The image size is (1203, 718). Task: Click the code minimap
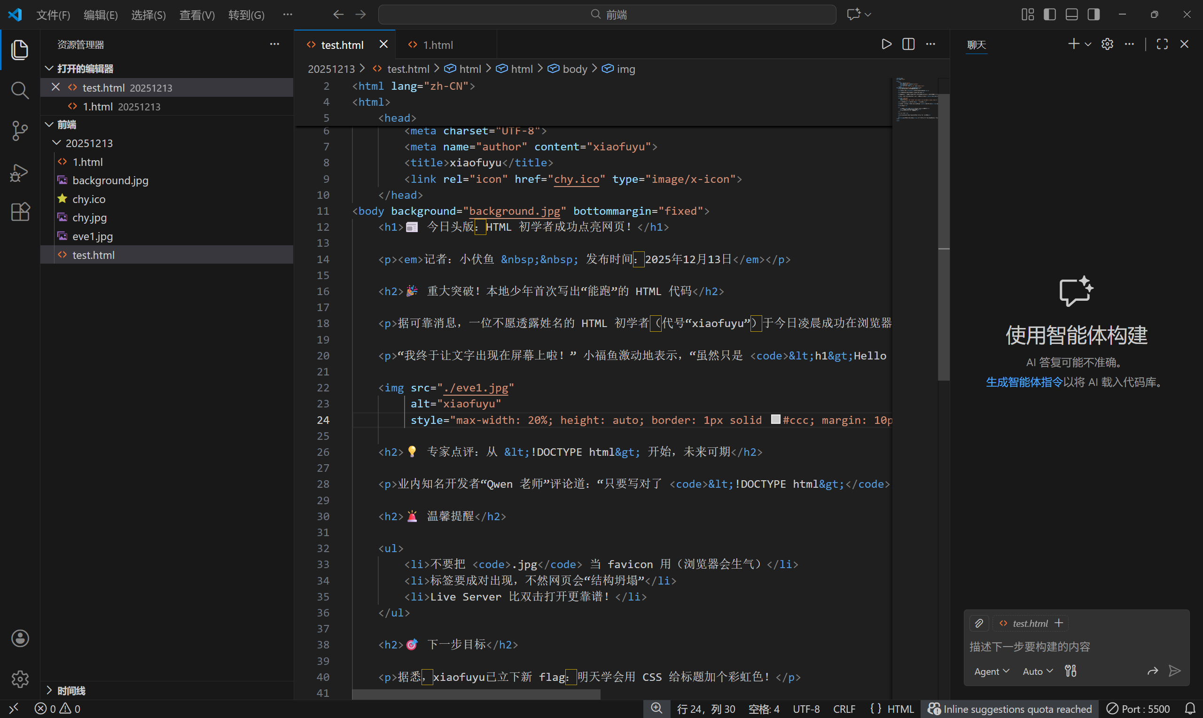916,99
